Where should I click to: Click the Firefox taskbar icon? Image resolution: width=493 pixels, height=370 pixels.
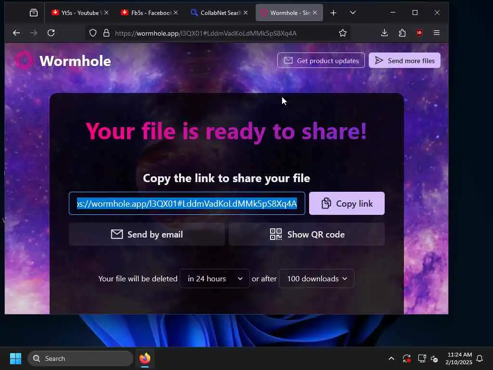[145, 358]
